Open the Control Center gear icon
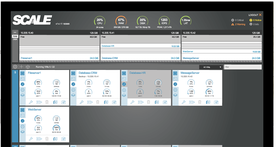The image size is (276, 147). coord(15,67)
